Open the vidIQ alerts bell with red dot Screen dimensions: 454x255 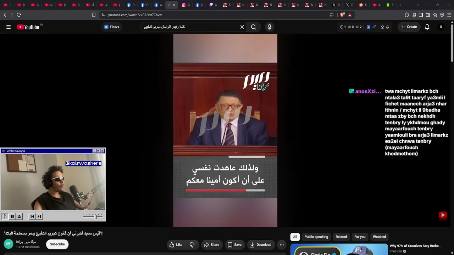tap(388, 27)
